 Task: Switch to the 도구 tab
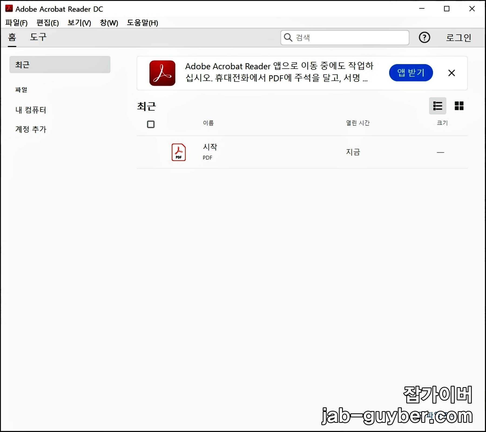pyautogui.click(x=38, y=37)
